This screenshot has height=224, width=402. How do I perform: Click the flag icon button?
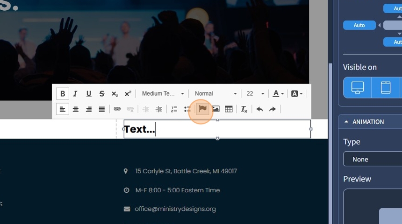(202, 109)
